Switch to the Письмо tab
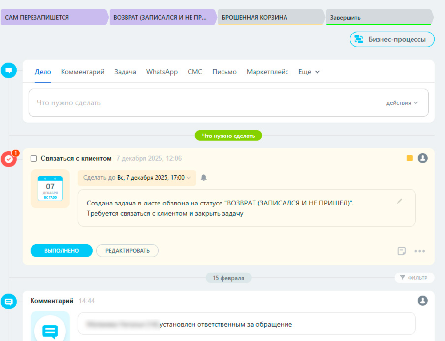This screenshot has height=341, width=445. pyautogui.click(x=224, y=72)
